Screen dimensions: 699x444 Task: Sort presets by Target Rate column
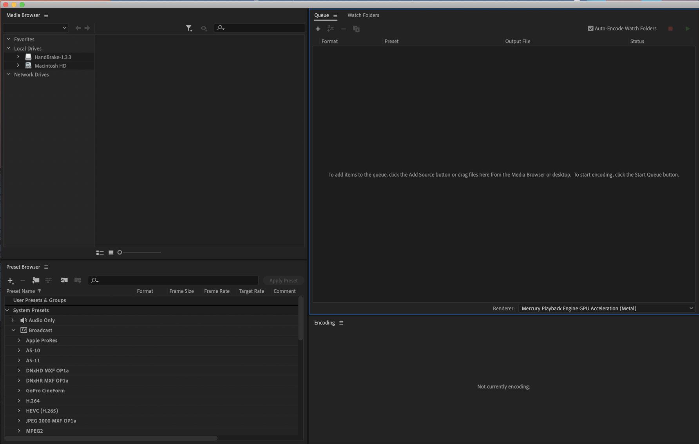[251, 291]
